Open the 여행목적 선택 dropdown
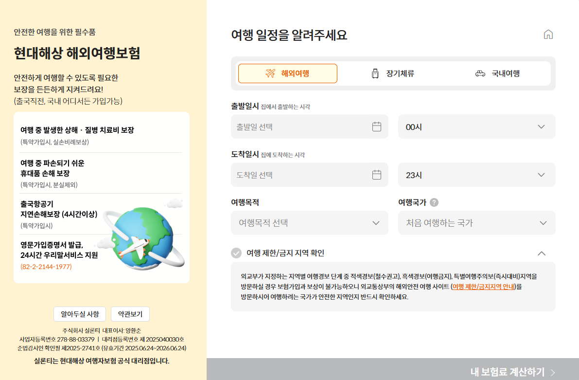The image size is (579, 380). pyautogui.click(x=310, y=222)
